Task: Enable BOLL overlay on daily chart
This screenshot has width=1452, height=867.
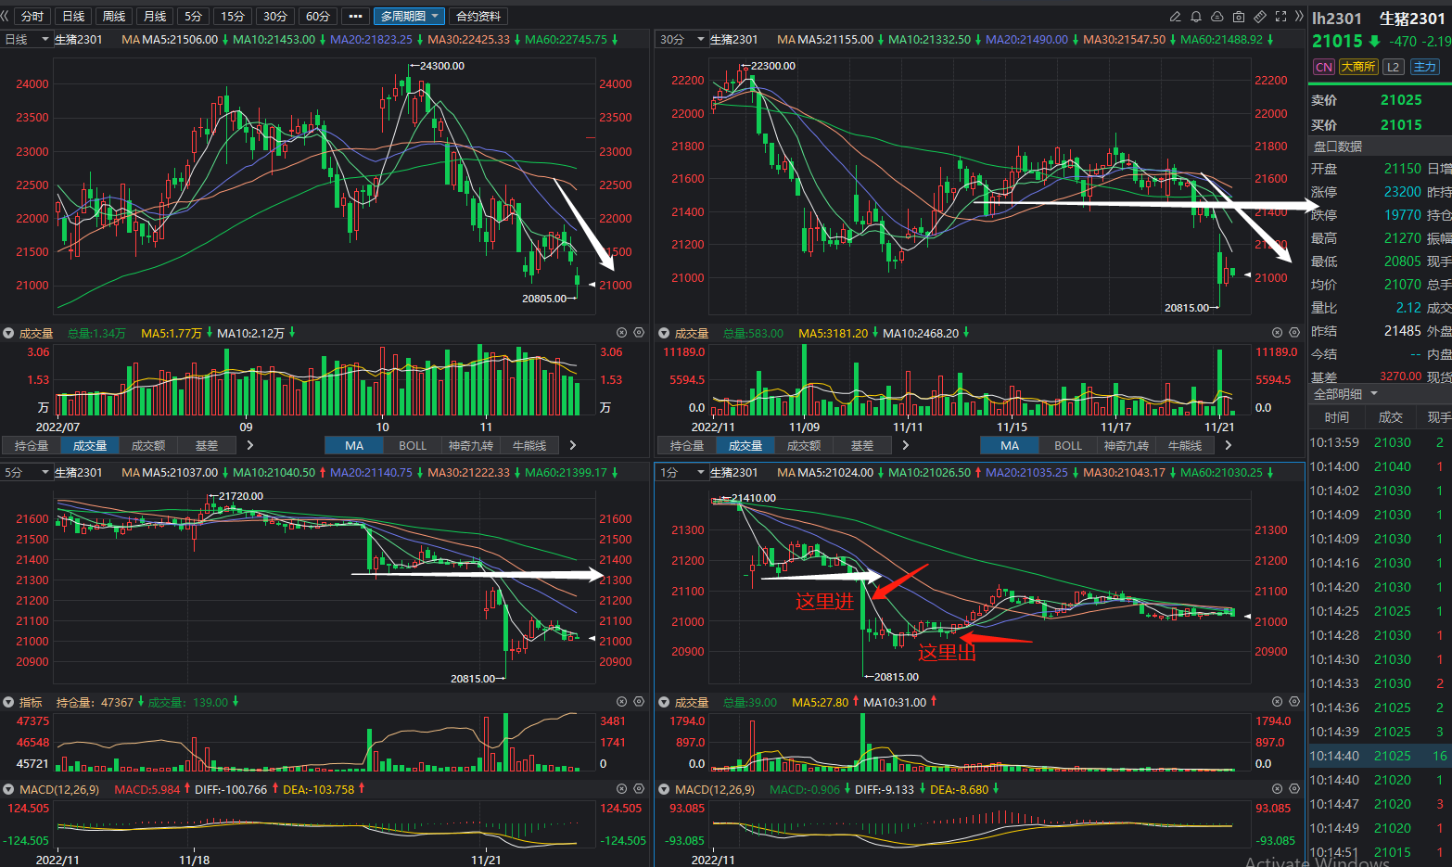Action: [x=413, y=446]
